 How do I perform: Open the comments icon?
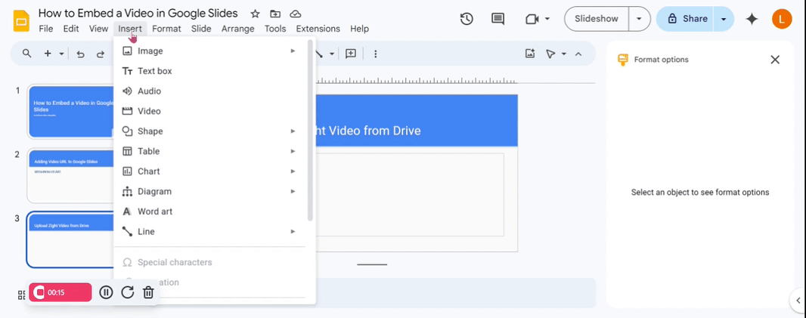point(498,19)
